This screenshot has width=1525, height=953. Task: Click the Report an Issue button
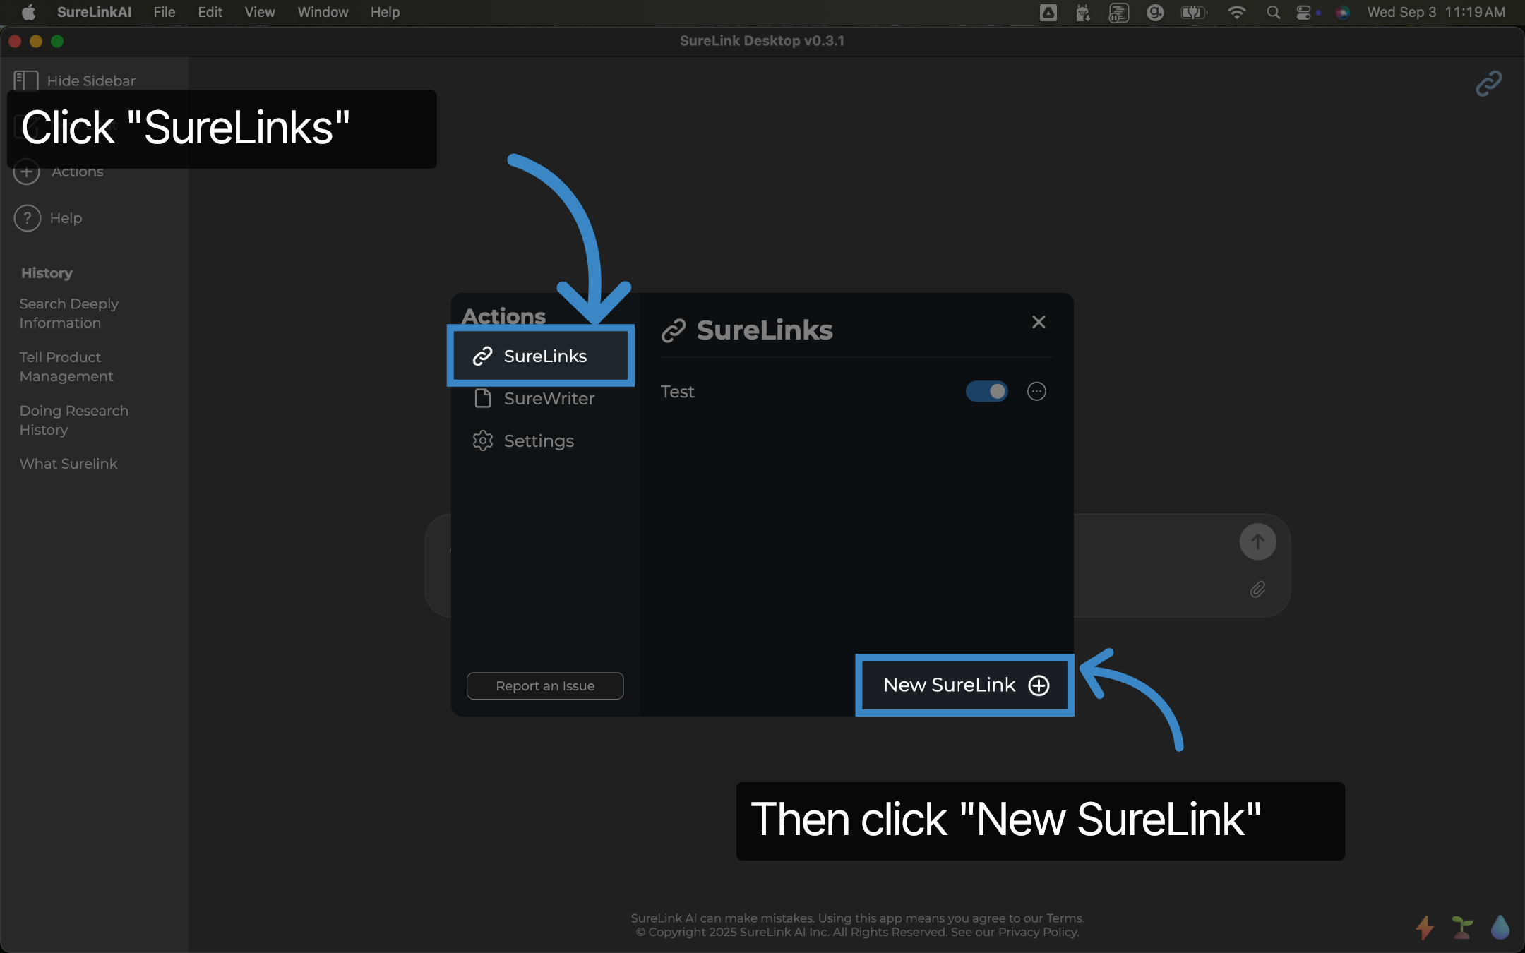click(x=545, y=685)
